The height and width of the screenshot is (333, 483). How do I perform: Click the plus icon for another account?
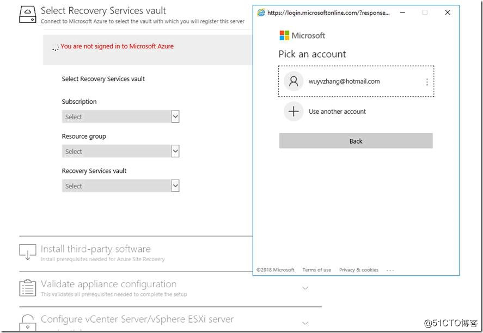pyautogui.click(x=294, y=111)
